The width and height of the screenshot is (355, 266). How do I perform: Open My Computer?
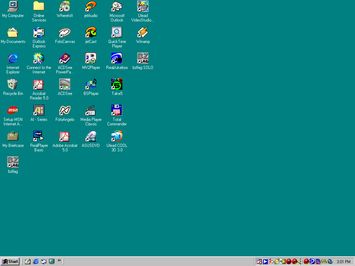[x=13, y=7]
